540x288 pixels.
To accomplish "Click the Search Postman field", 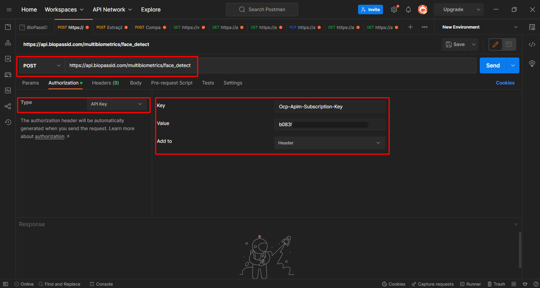I will tap(262, 10).
